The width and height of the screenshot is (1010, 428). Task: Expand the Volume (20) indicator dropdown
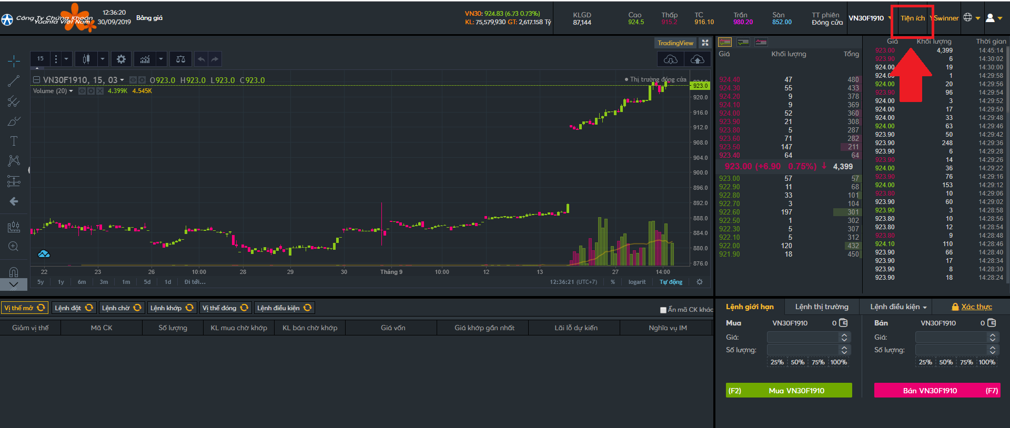click(x=71, y=91)
